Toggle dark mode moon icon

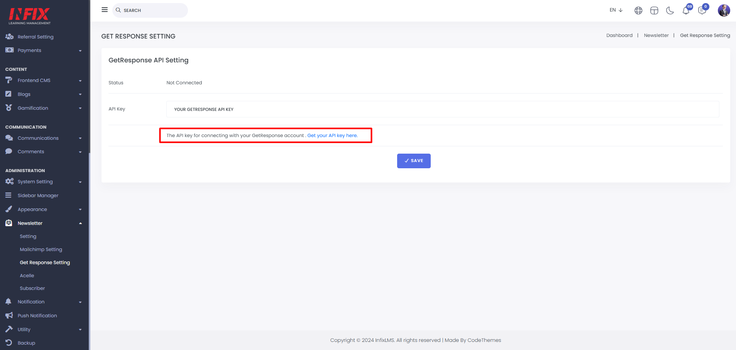tap(670, 10)
